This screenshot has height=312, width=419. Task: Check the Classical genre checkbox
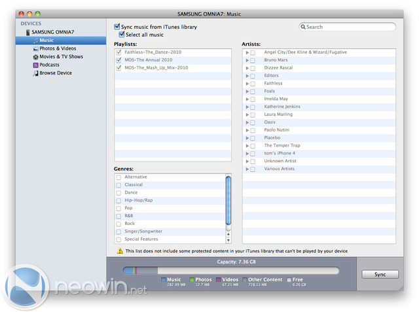[x=118, y=185]
